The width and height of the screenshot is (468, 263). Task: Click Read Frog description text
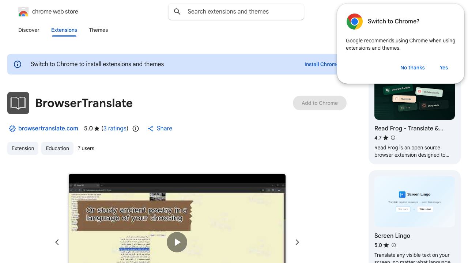tap(412, 151)
